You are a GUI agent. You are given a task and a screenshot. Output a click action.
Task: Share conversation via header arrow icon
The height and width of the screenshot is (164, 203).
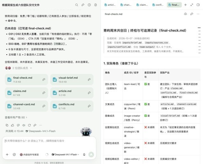coord(83,5)
